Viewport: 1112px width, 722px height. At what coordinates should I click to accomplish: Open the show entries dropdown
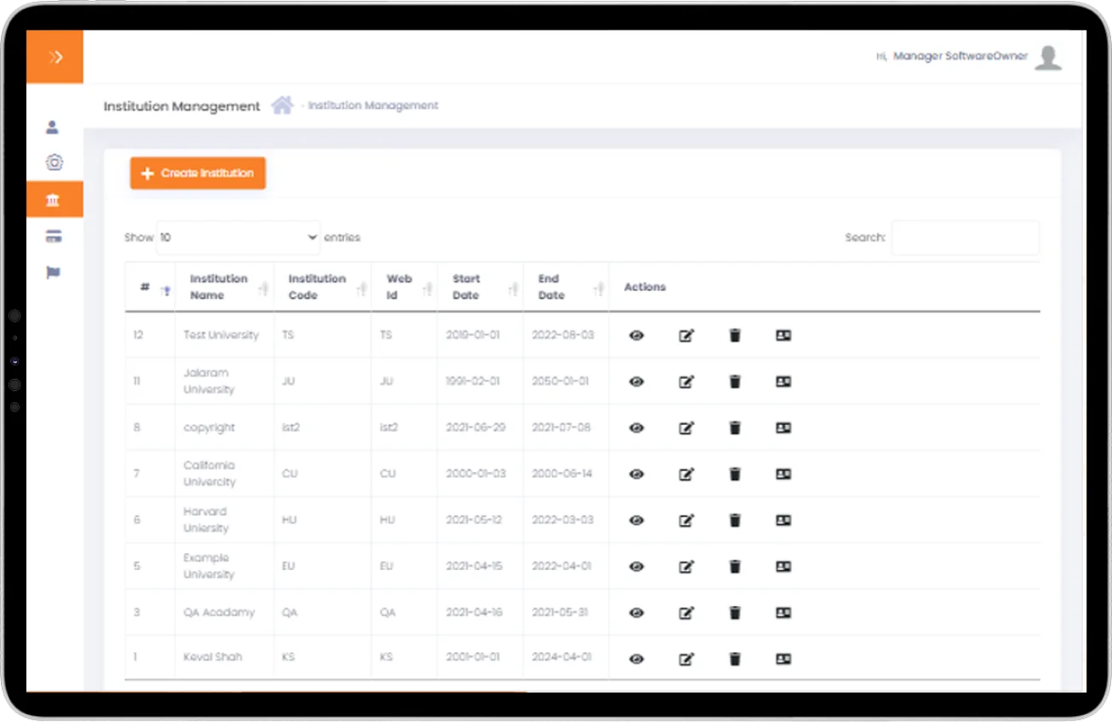pyautogui.click(x=239, y=237)
